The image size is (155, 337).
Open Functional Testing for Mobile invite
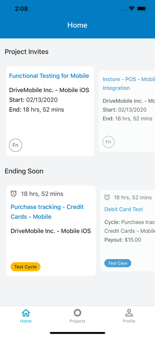[x=49, y=75]
